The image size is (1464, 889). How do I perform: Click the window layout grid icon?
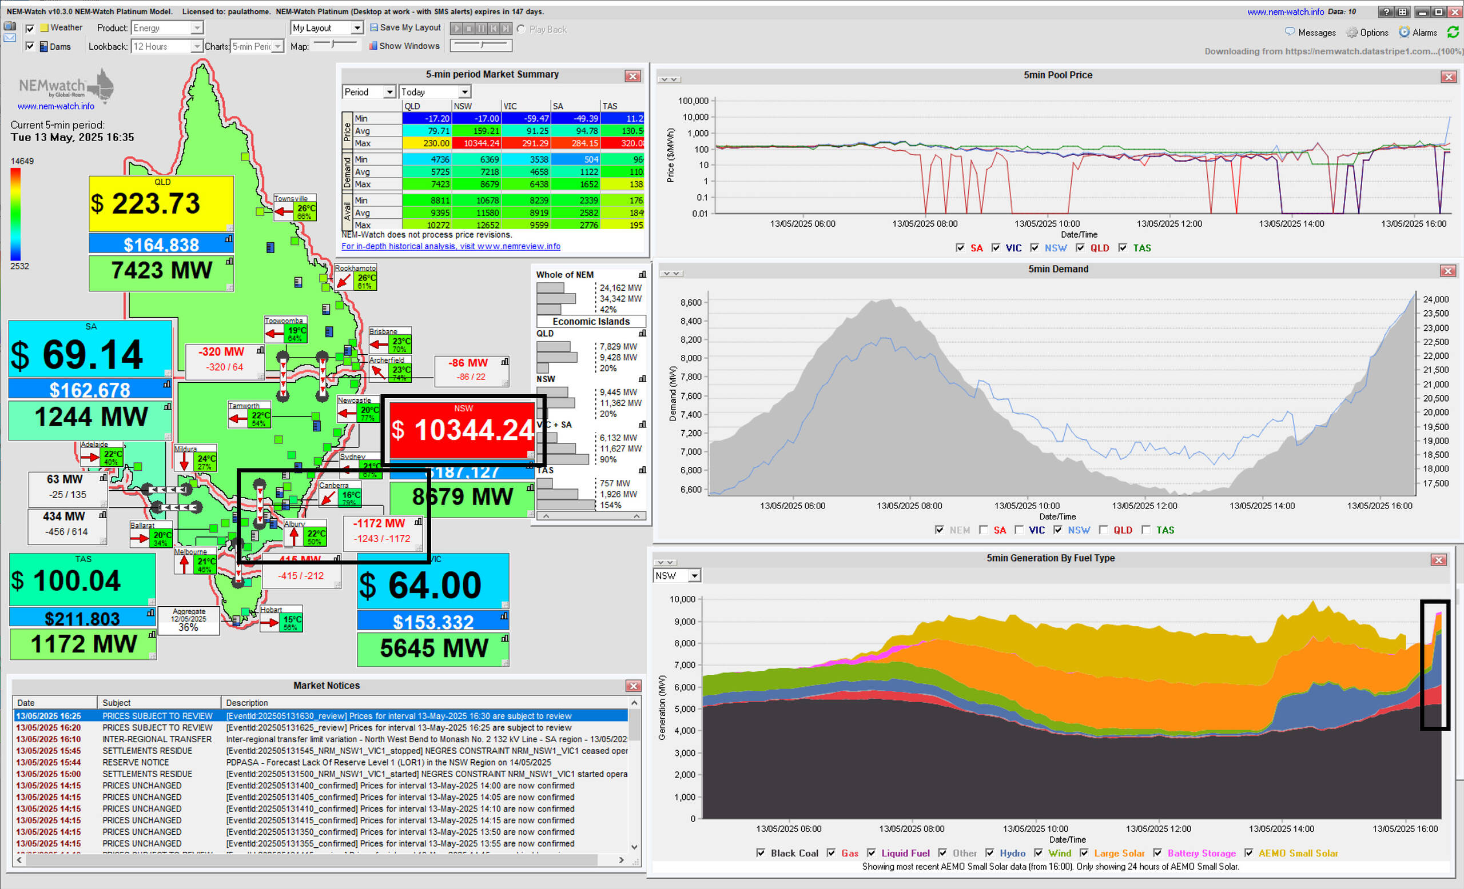tap(1402, 12)
